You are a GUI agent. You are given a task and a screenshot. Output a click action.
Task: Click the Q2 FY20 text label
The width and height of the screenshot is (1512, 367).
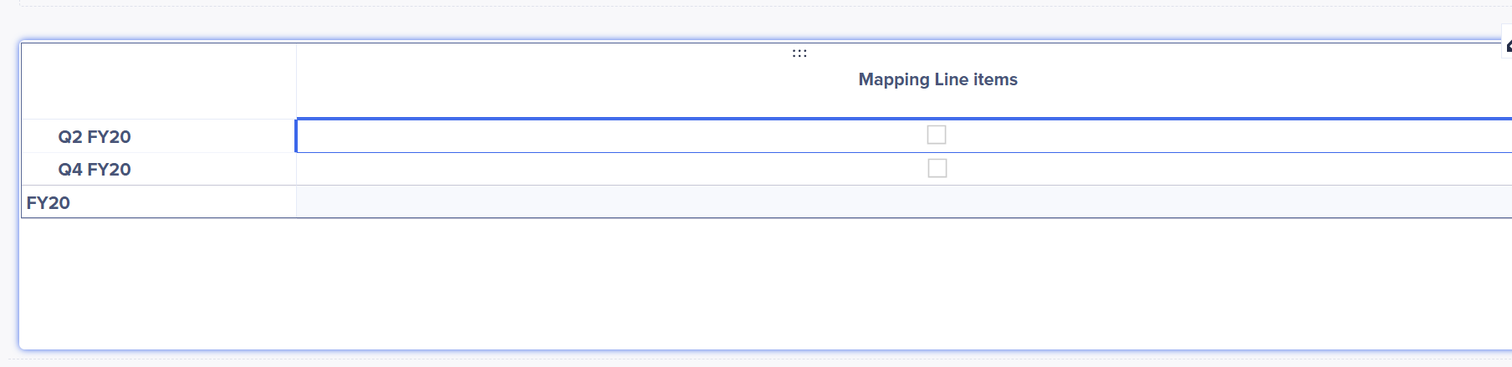coord(94,136)
